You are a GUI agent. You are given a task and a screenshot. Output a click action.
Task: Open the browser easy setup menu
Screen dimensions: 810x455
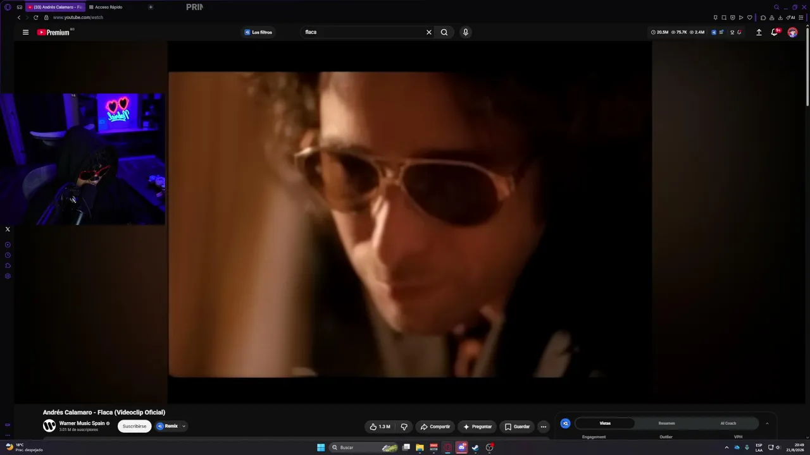click(801, 18)
